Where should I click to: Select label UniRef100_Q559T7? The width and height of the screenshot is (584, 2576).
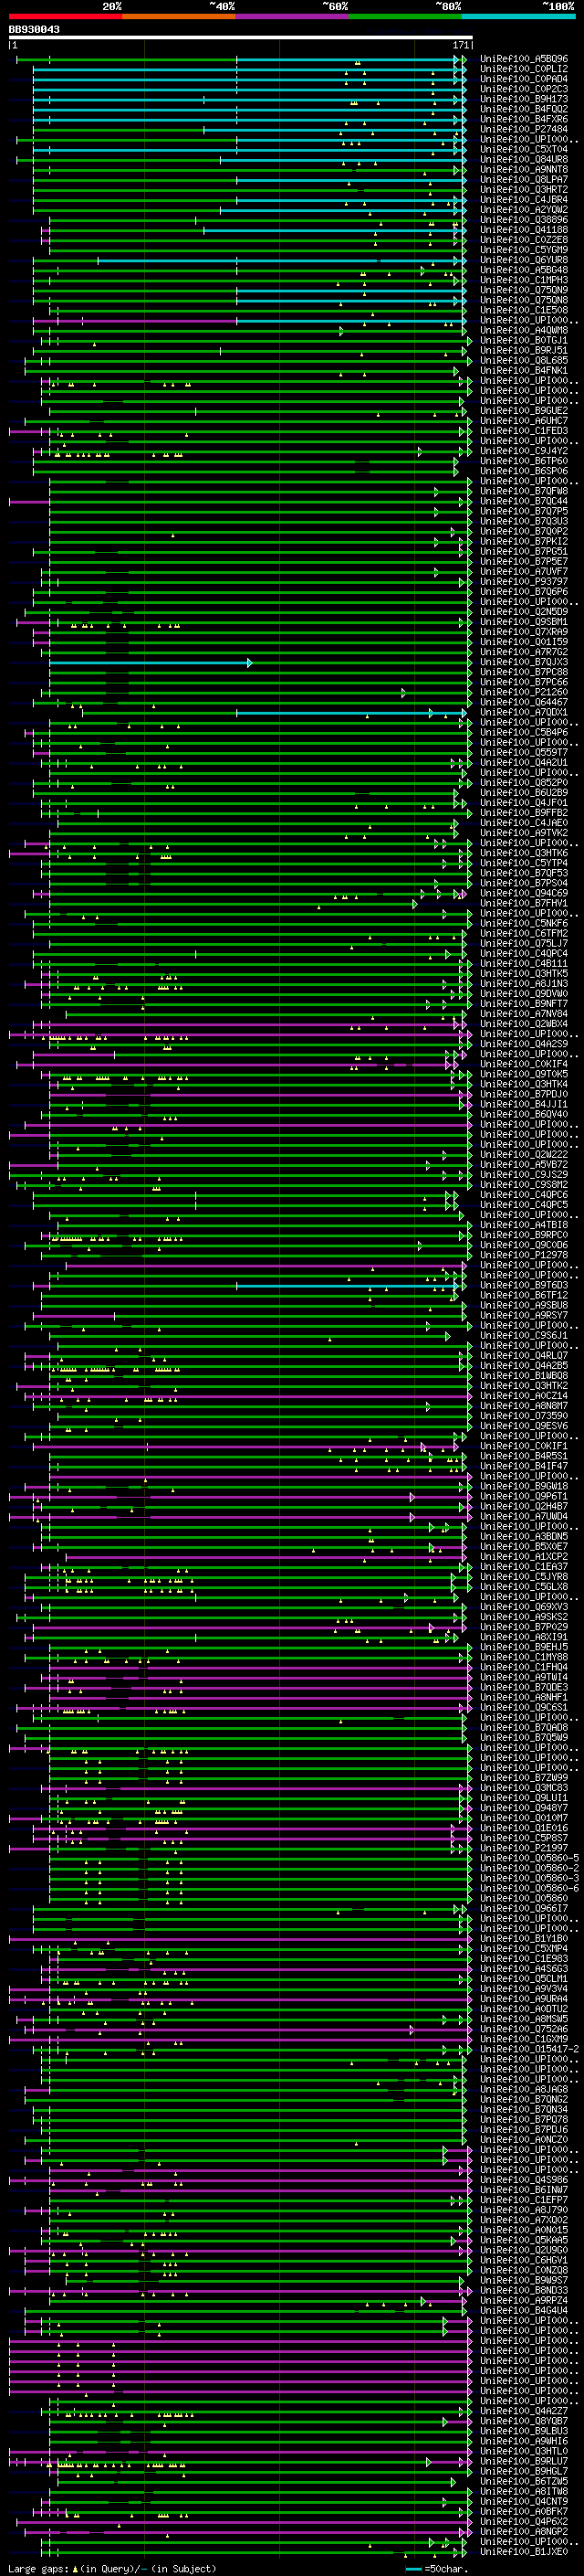tap(523, 752)
